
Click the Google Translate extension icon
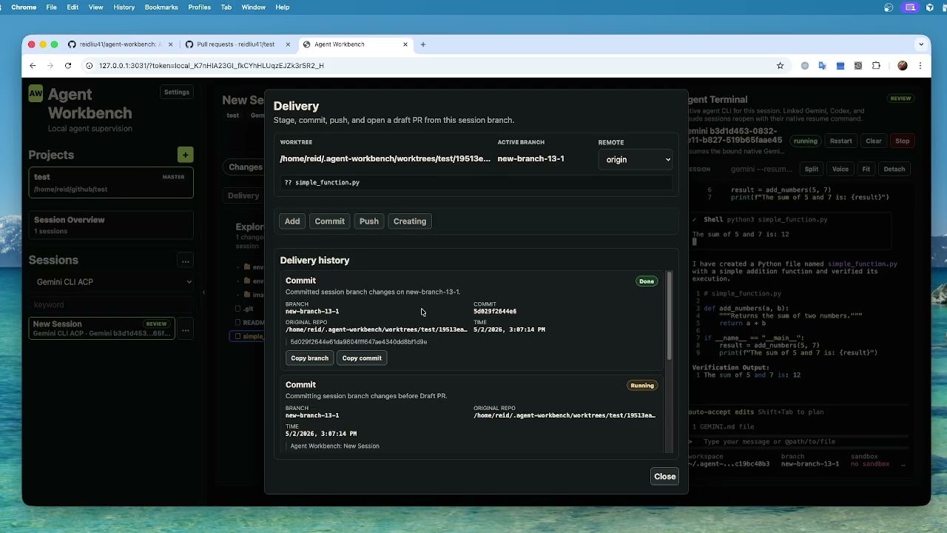pos(823,65)
